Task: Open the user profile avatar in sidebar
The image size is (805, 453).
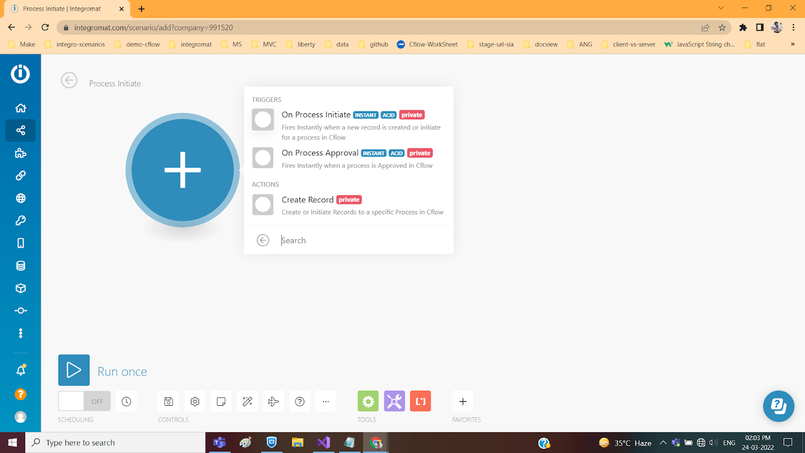Action: (21, 417)
